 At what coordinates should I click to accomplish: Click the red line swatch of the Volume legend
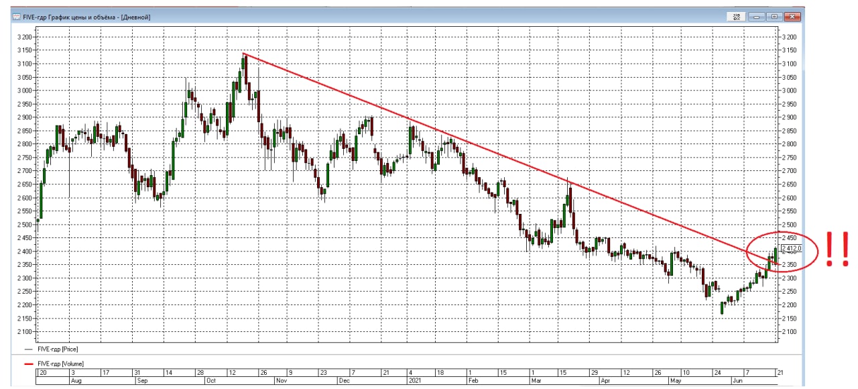pyautogui.click(x=29, y=363)
